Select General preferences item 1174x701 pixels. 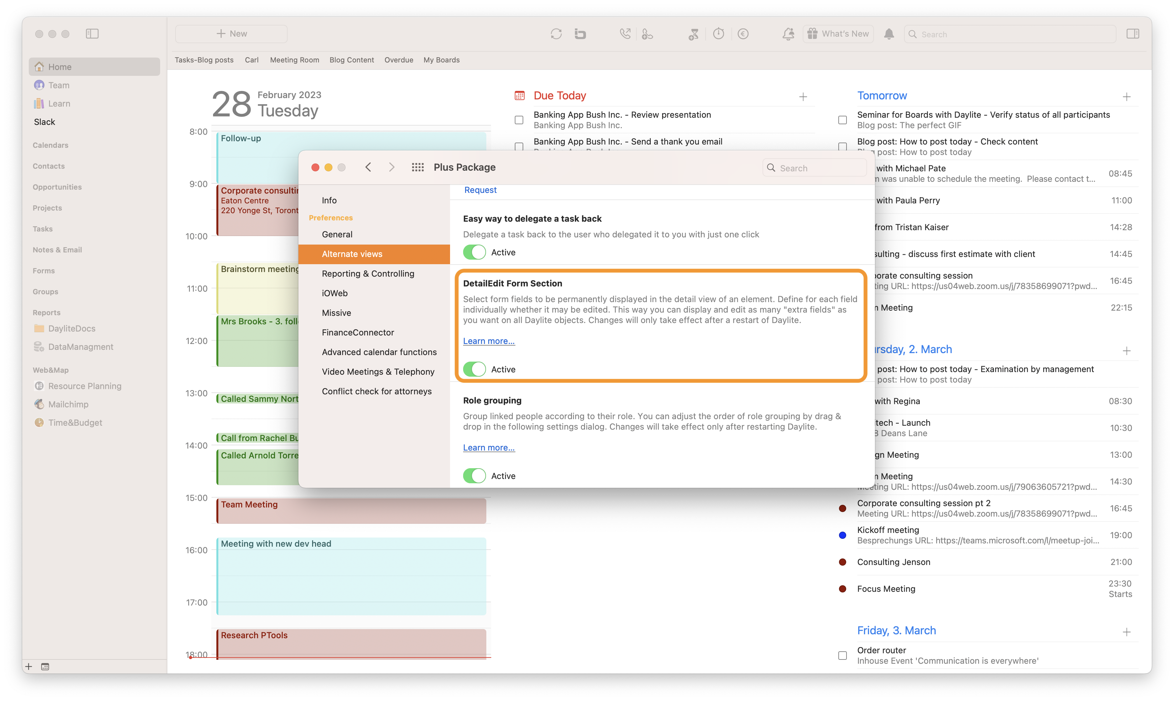(374, 234)
